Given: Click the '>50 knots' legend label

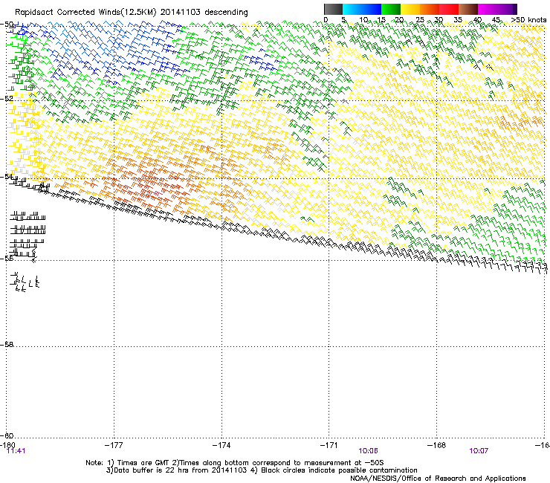Looking at the screenshot, I should pos(528,20).
